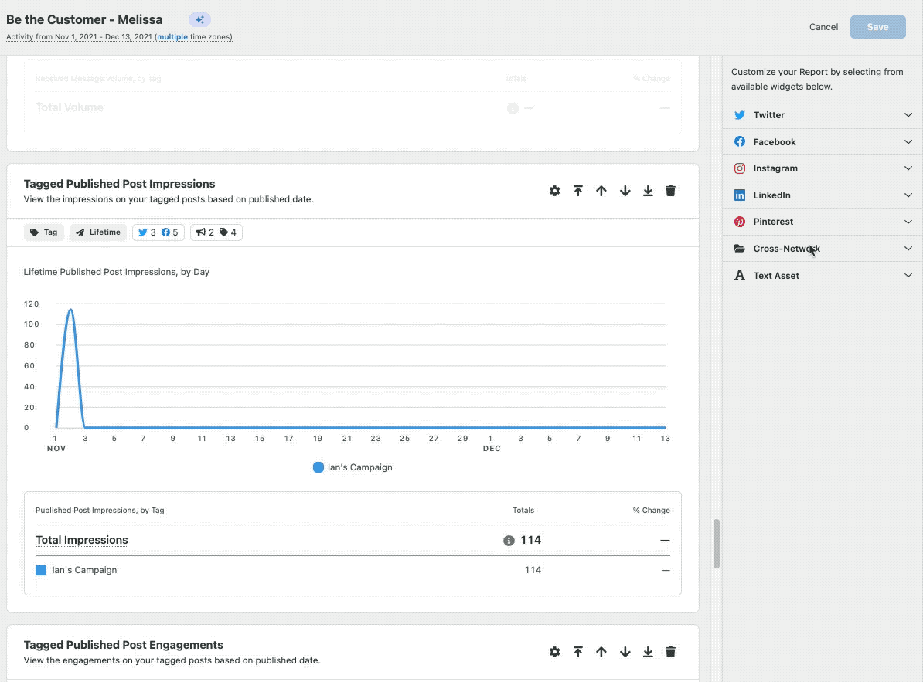923x682 pixels.
Task: Click the report title Be the Customer - Melissa
Action: [x=84, y=19]
